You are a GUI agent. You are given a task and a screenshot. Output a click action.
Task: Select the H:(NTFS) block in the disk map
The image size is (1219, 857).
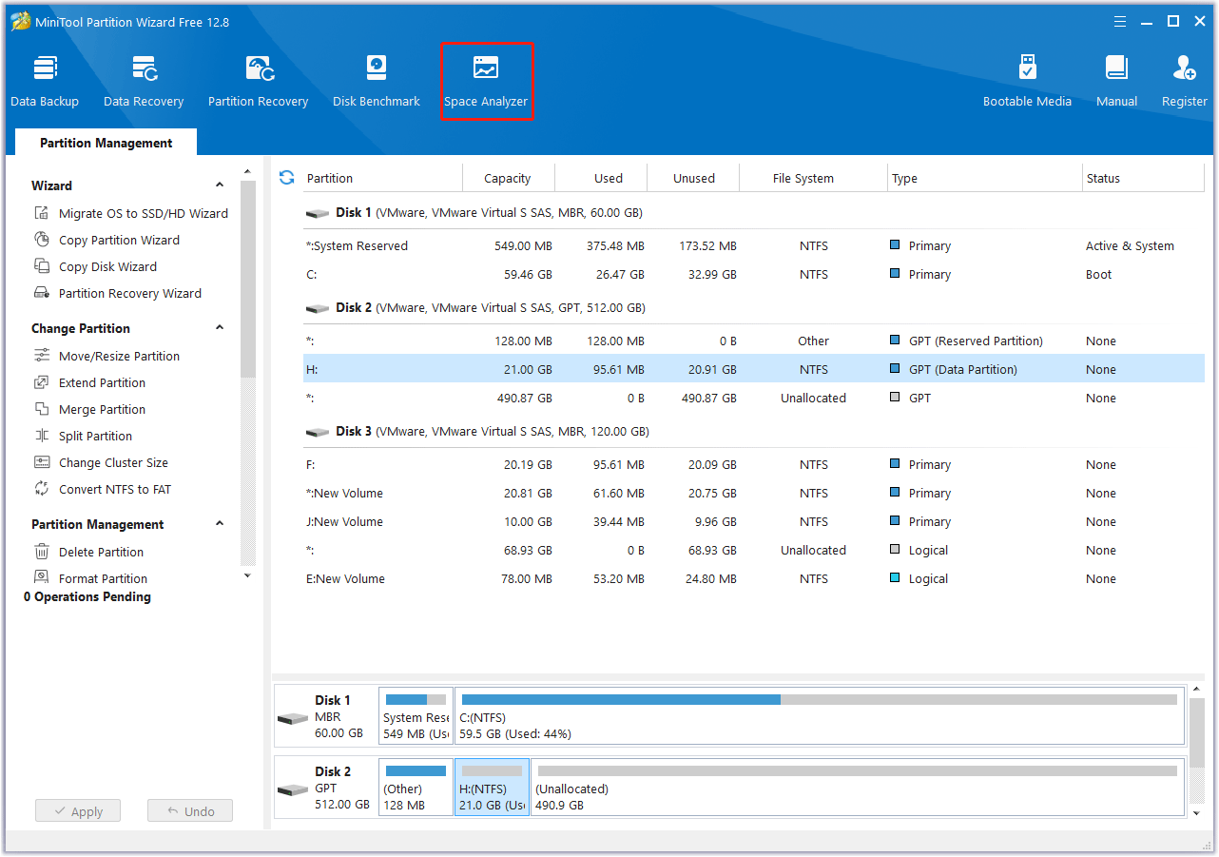[x=492, y=787]
